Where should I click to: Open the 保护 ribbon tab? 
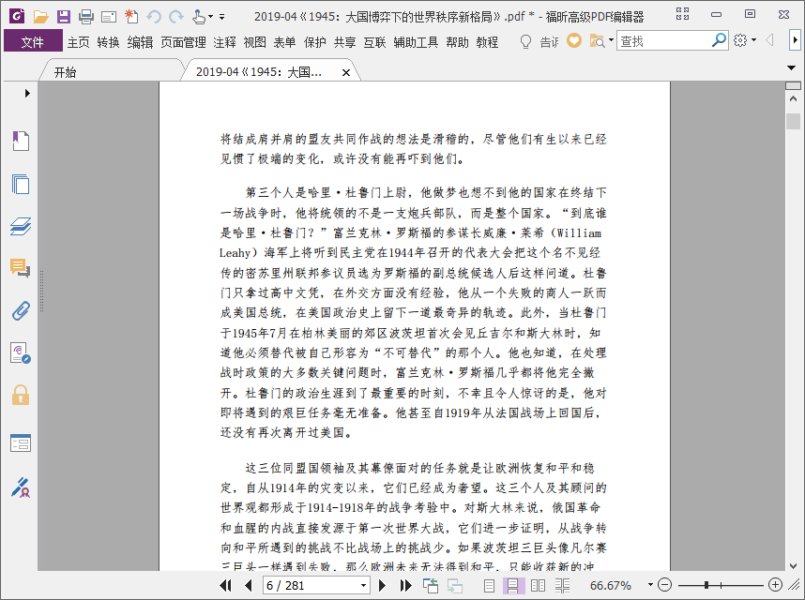click(314, 42)
